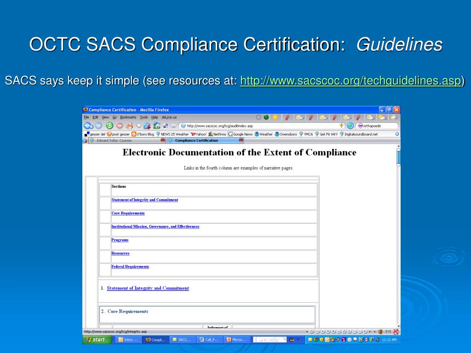The height and width of the screenshot is (353, 471).
Task: Open the Core Requirements link
Action: pos(128,213)
